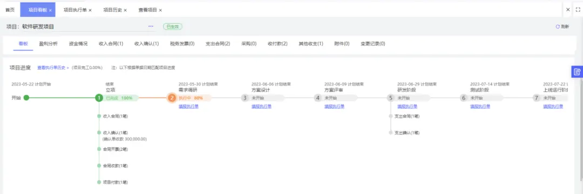Select stage 4 方案评审 marker
This screenshot has width=583, height=194.
pos(317,98)
